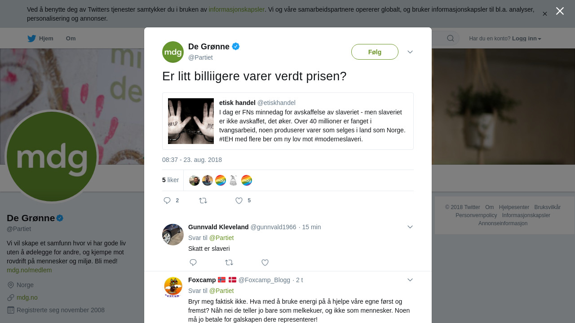Click the Twitter bird Hjem icon
Image resolution: width=575 pixels, height=323 pixels.
tap(31, 39)
